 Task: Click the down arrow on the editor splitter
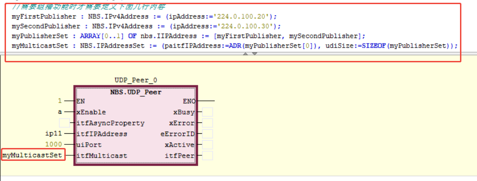click(x=255, y=54)
